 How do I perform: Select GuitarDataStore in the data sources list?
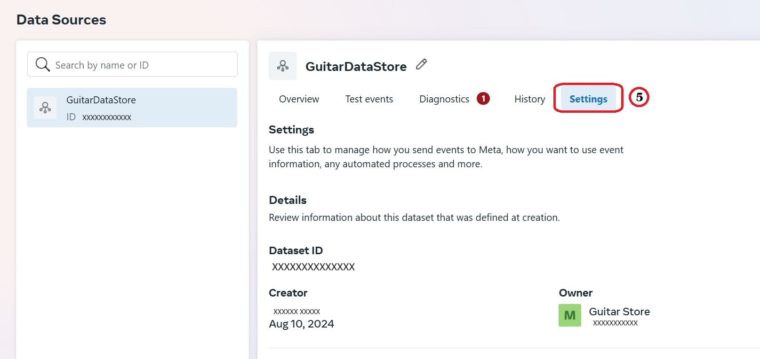pyautogui.click(x=132, y=108)
